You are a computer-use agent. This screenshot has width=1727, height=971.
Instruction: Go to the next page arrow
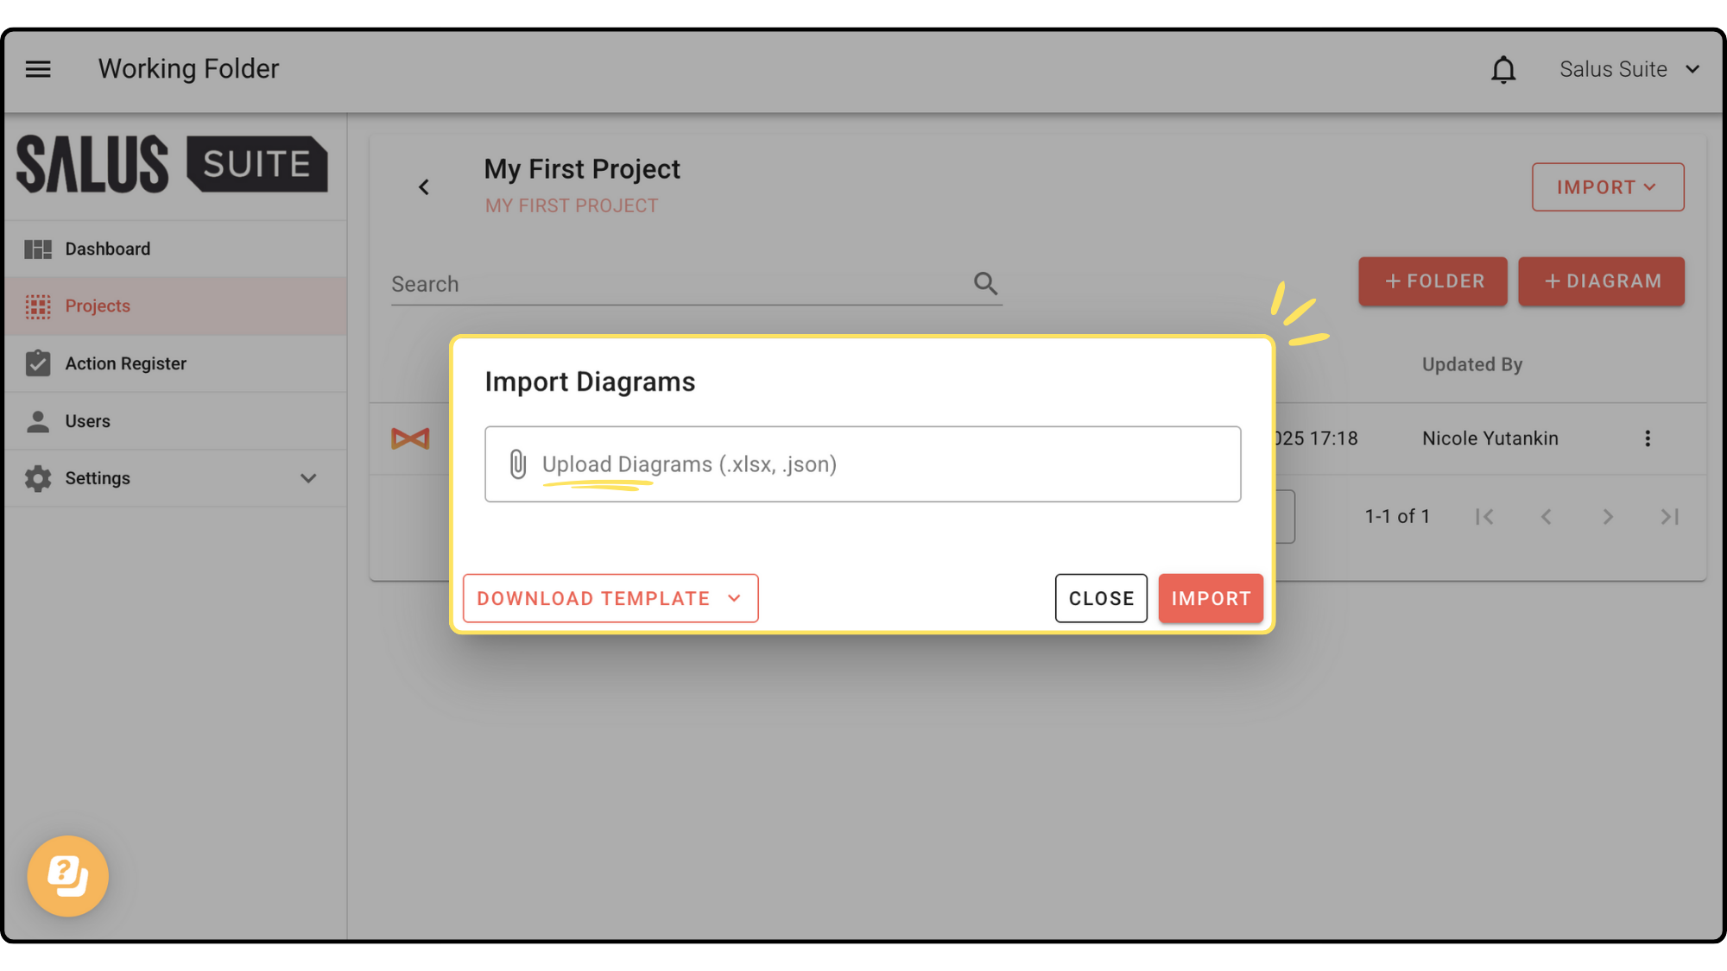tap(1607, 517)
